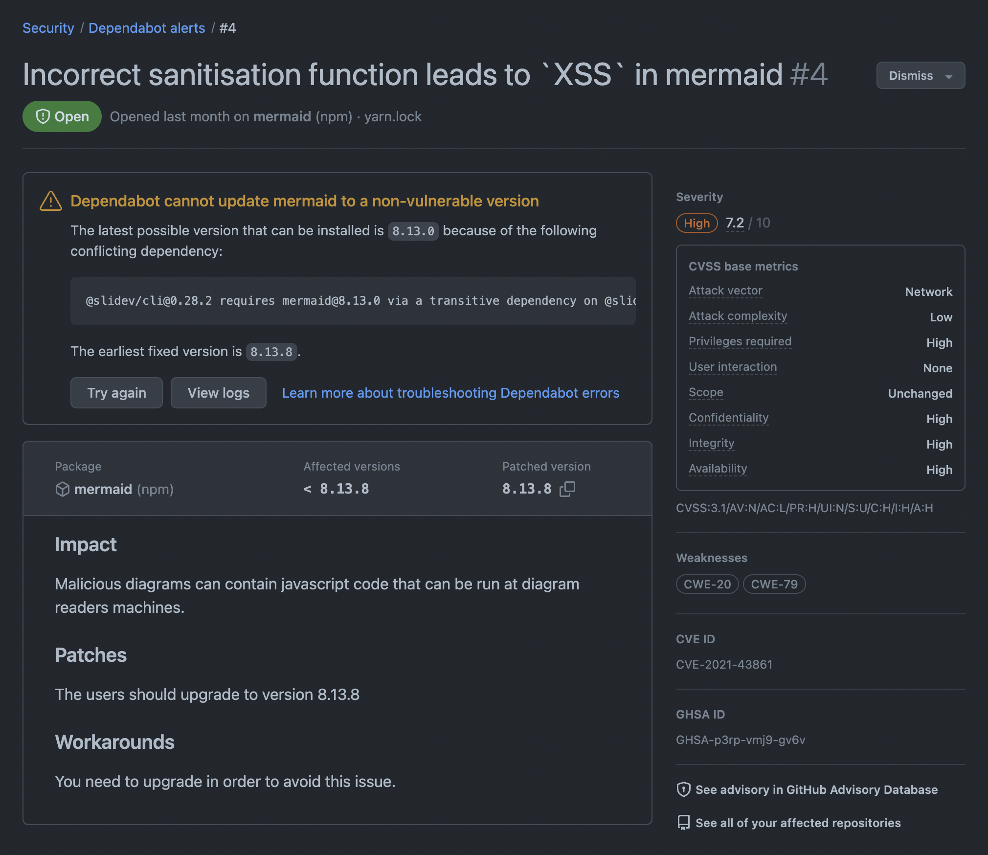The image size is (988, 855).
Task: Click the CVE-2021-43861 identifier
Action: (724, 664)
